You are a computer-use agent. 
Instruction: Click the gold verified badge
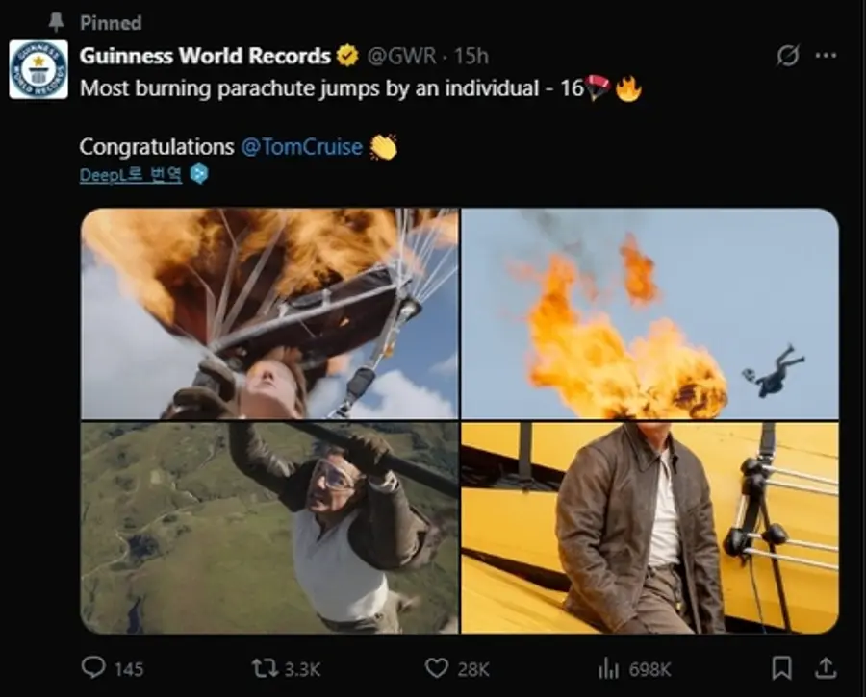(346, 56)
